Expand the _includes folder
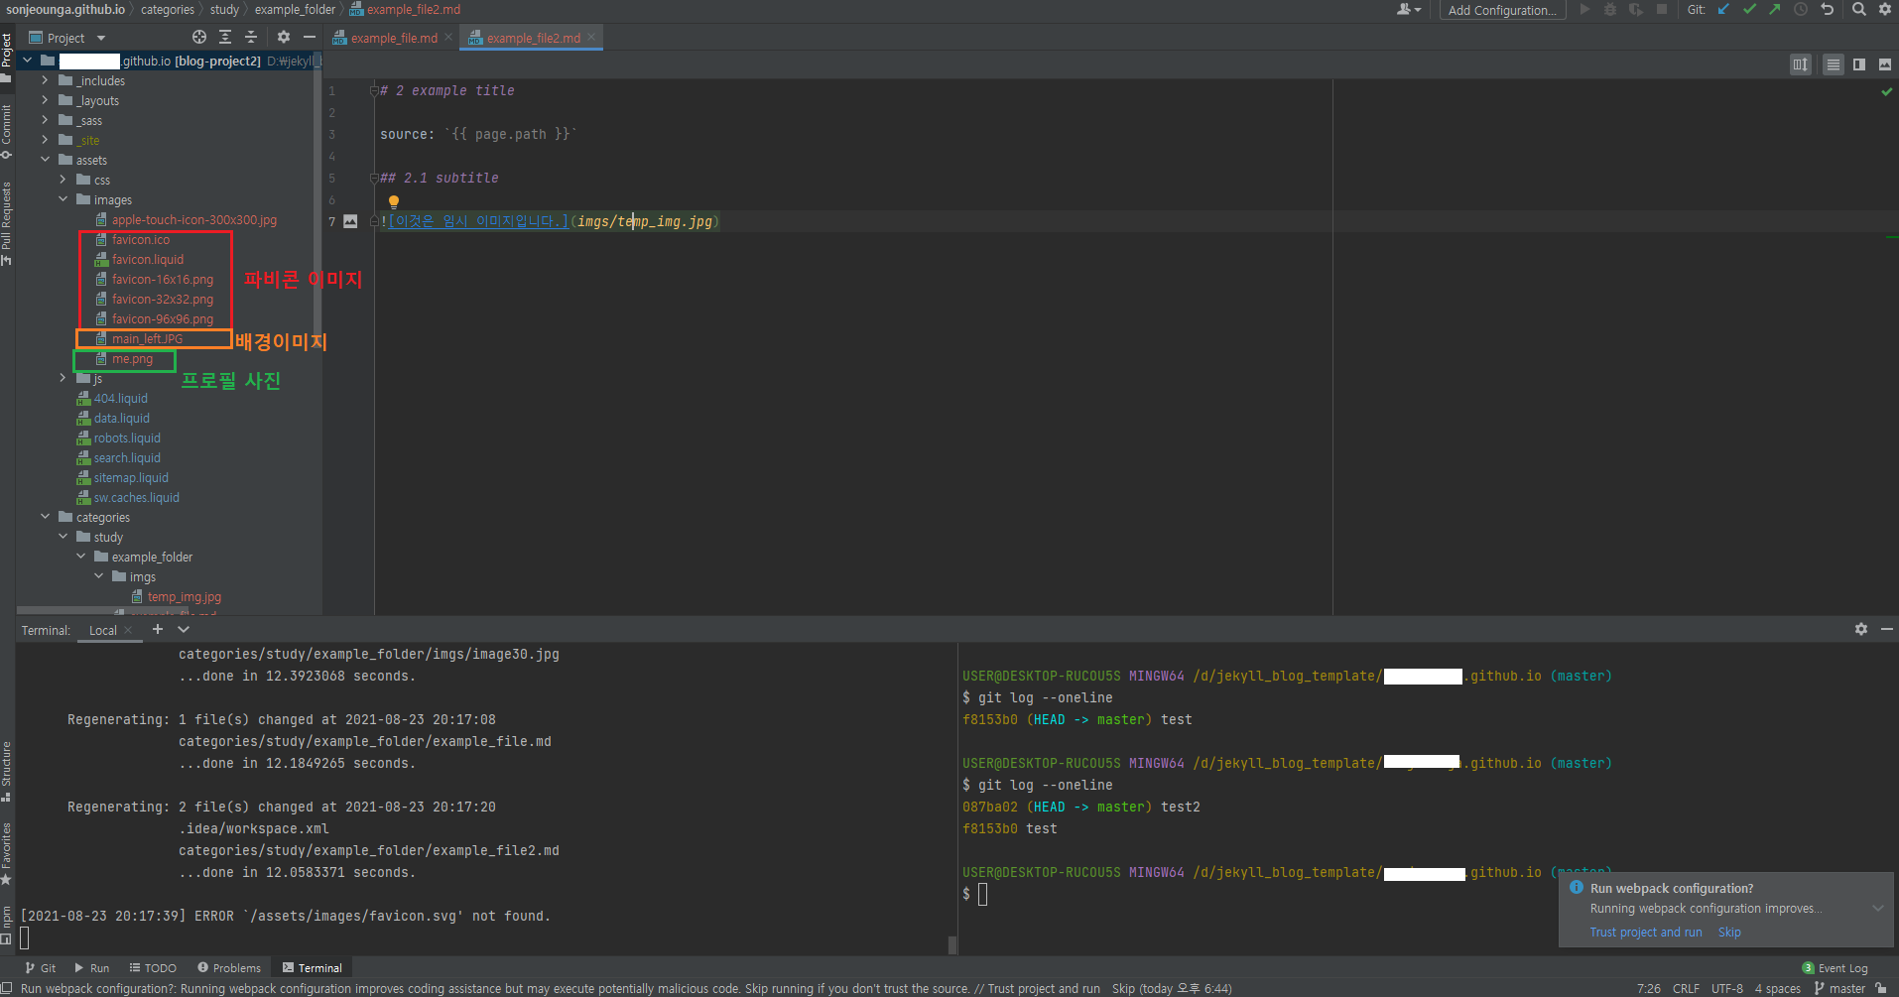The height and width of the screenshot is (997, 1899). click(46, 80)
